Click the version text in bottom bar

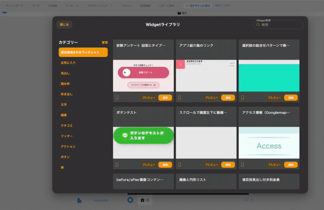[x=100, y=200]
